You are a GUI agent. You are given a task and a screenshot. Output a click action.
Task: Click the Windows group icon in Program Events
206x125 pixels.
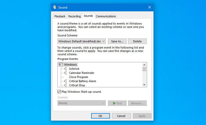(x=61, y=65)
